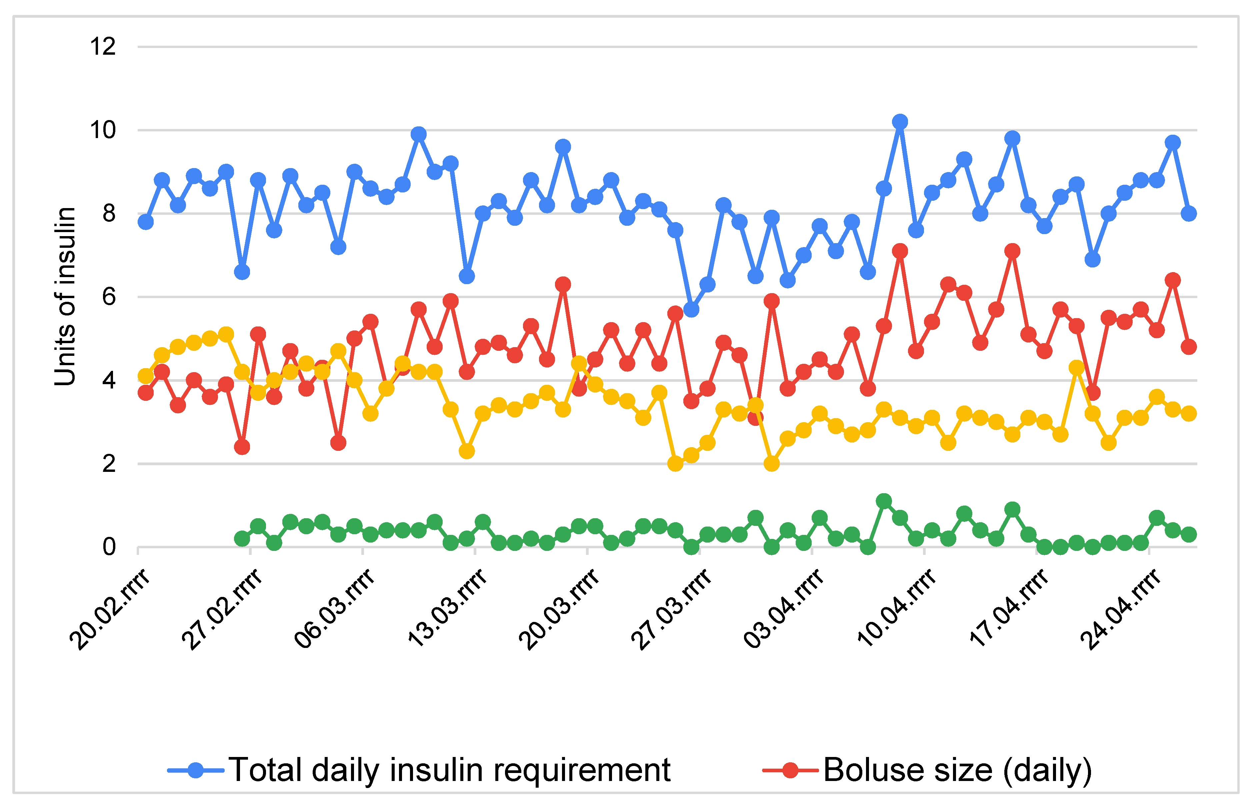Click the '12' value on the vertical axis
Screen dimensions: 1257x805
(x=103, y=47)
